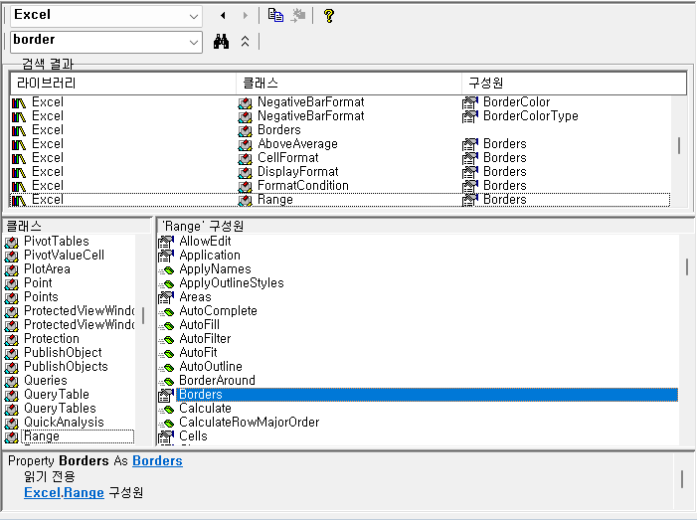Search using the binoculars icon
This screenshot has width=697, height=520.
click(221, 42)
